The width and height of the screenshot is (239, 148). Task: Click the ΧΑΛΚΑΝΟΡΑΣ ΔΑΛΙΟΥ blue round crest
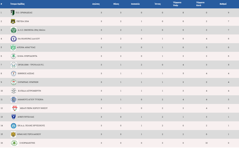tap(14, 39)
